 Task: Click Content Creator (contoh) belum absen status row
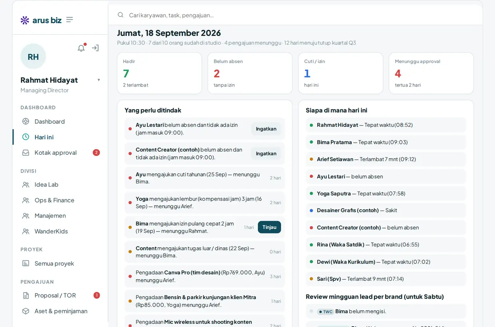coord(386,227)
